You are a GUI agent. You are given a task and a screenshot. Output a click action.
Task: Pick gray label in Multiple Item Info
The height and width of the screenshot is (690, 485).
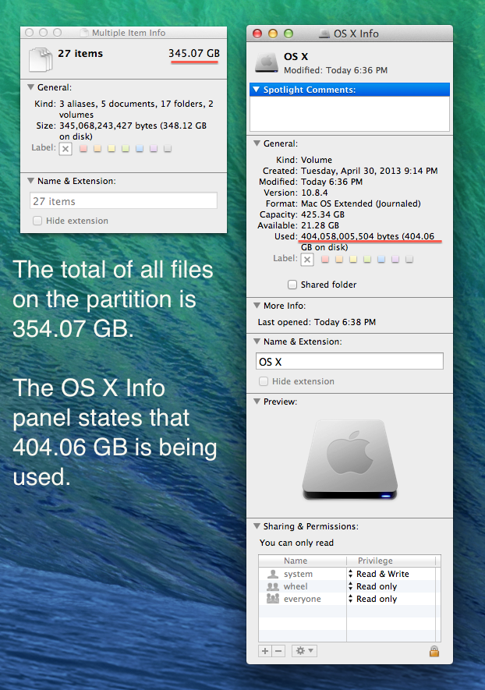(x=168, y=148)
